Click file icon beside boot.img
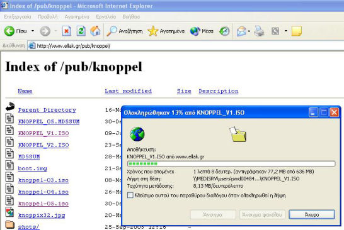This screenshot has height=230, width=344. coord(9,166)
